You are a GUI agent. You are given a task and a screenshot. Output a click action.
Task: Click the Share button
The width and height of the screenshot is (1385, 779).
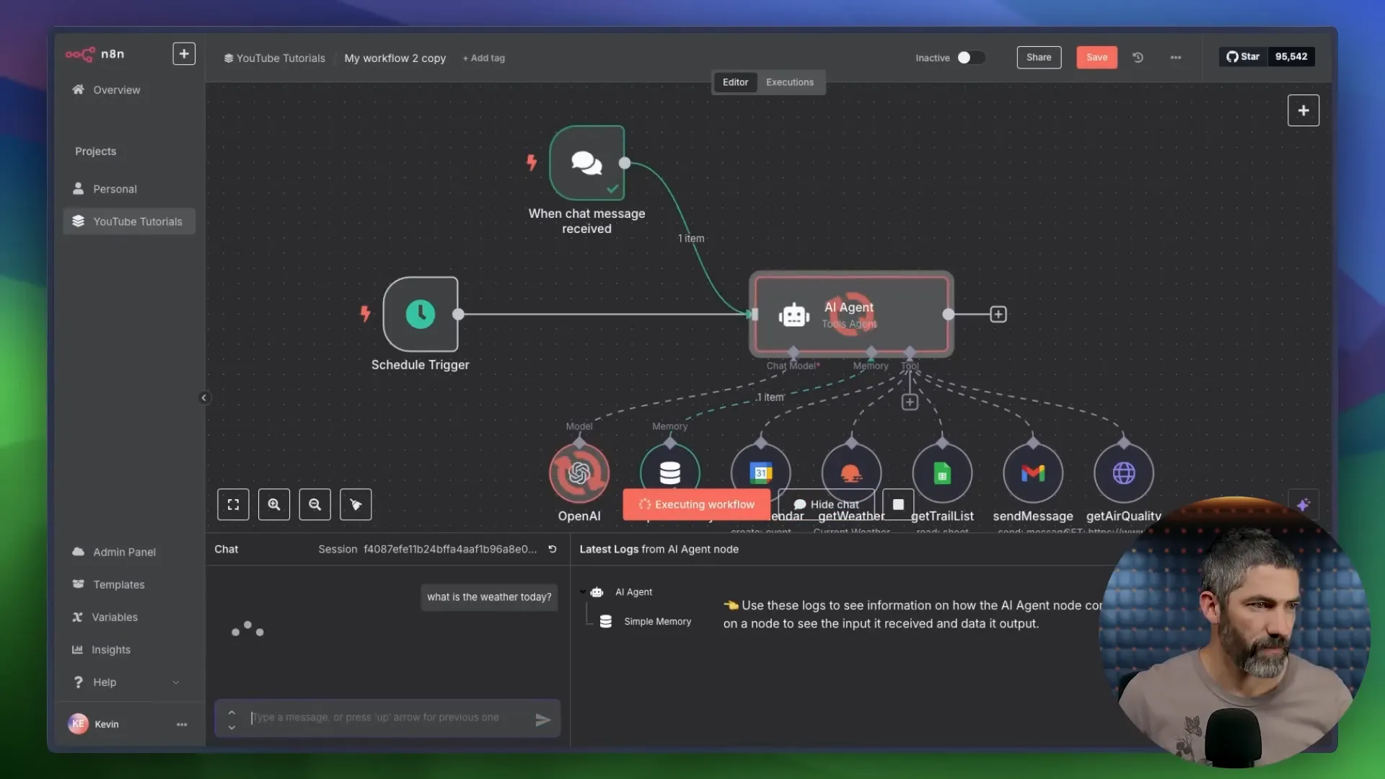[x=1039, y=57]
